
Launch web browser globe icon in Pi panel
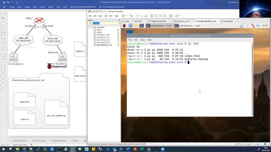pyautogui.click(x=130, y=26)
